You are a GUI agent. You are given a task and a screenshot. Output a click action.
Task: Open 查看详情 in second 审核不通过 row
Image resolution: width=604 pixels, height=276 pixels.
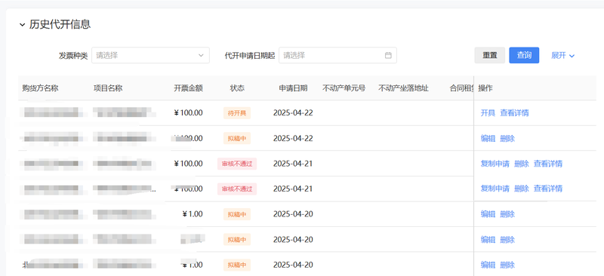pos(548,189)
